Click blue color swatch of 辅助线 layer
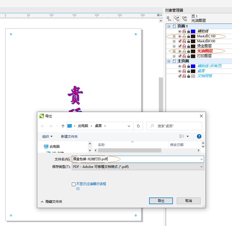 (x=193, y=31)
